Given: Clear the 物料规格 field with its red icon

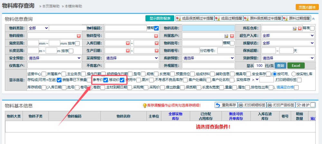Looking at the screenshot, I should tap(79, 36).
